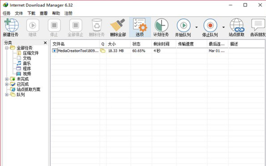Click the IDM logo in the title bar

tap(5, 5)
